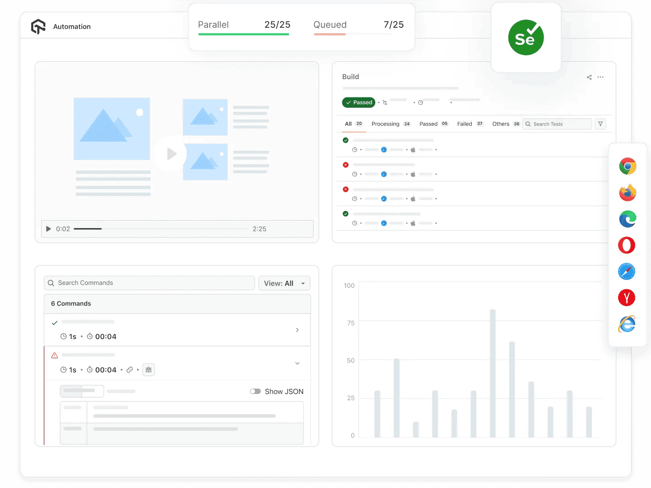Select the Safari browser icon
Screen dimensions: 651x488
[626, 271]
